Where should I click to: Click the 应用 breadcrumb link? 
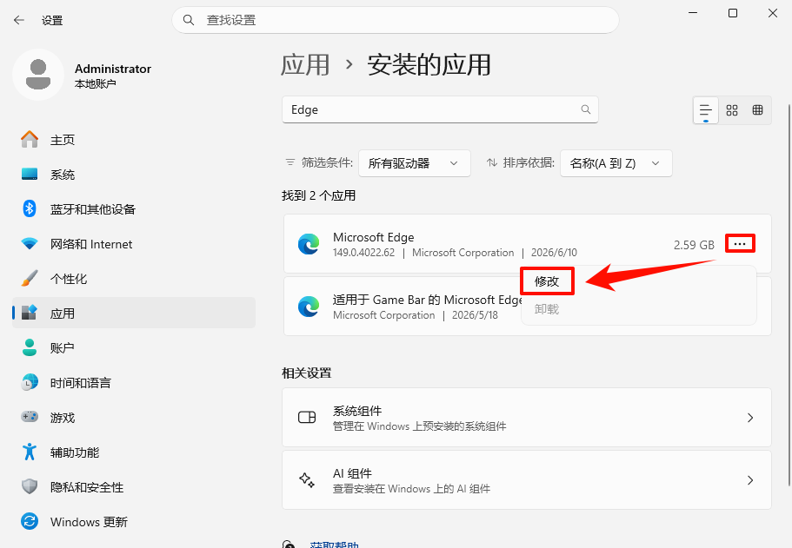pos(305,65)
